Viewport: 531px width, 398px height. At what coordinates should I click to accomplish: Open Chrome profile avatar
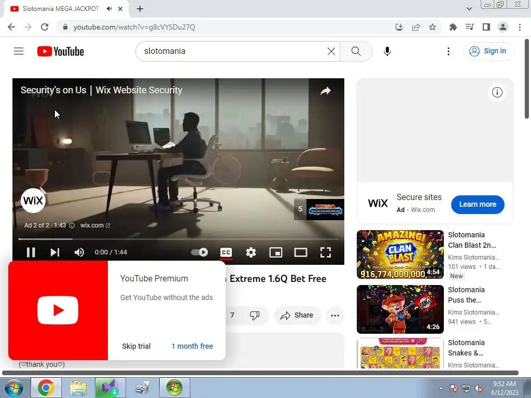[503, 27]
